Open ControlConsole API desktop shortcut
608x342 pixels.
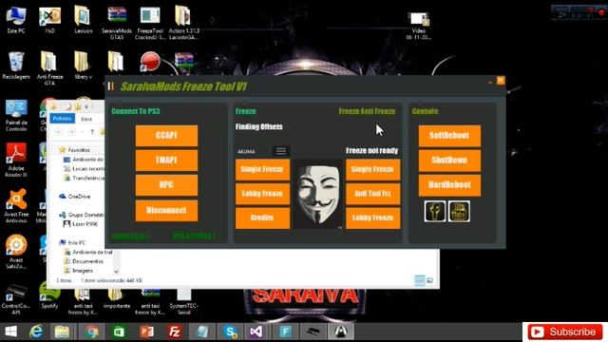16,298
